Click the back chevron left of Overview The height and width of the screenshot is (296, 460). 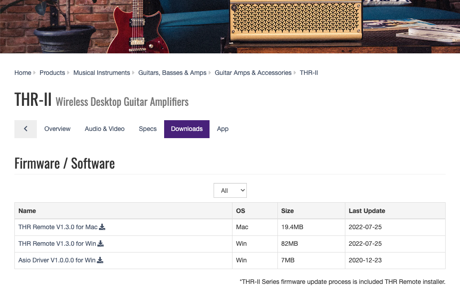coord(25,129)
